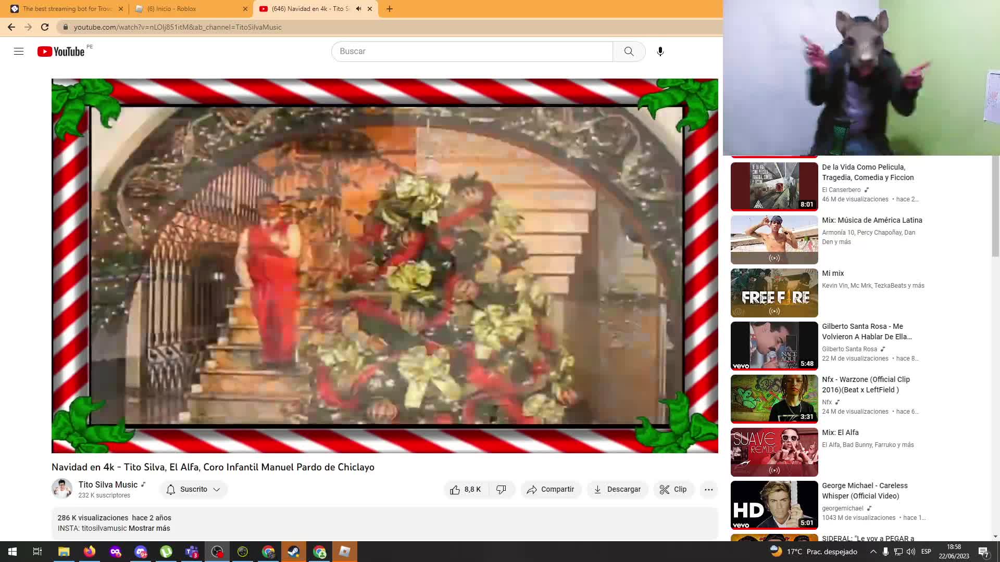Image resolution: width=1000 pixels, height=562 pixels.
Task: Open more actions three-dot menu under the video
Action: [709, 490]
